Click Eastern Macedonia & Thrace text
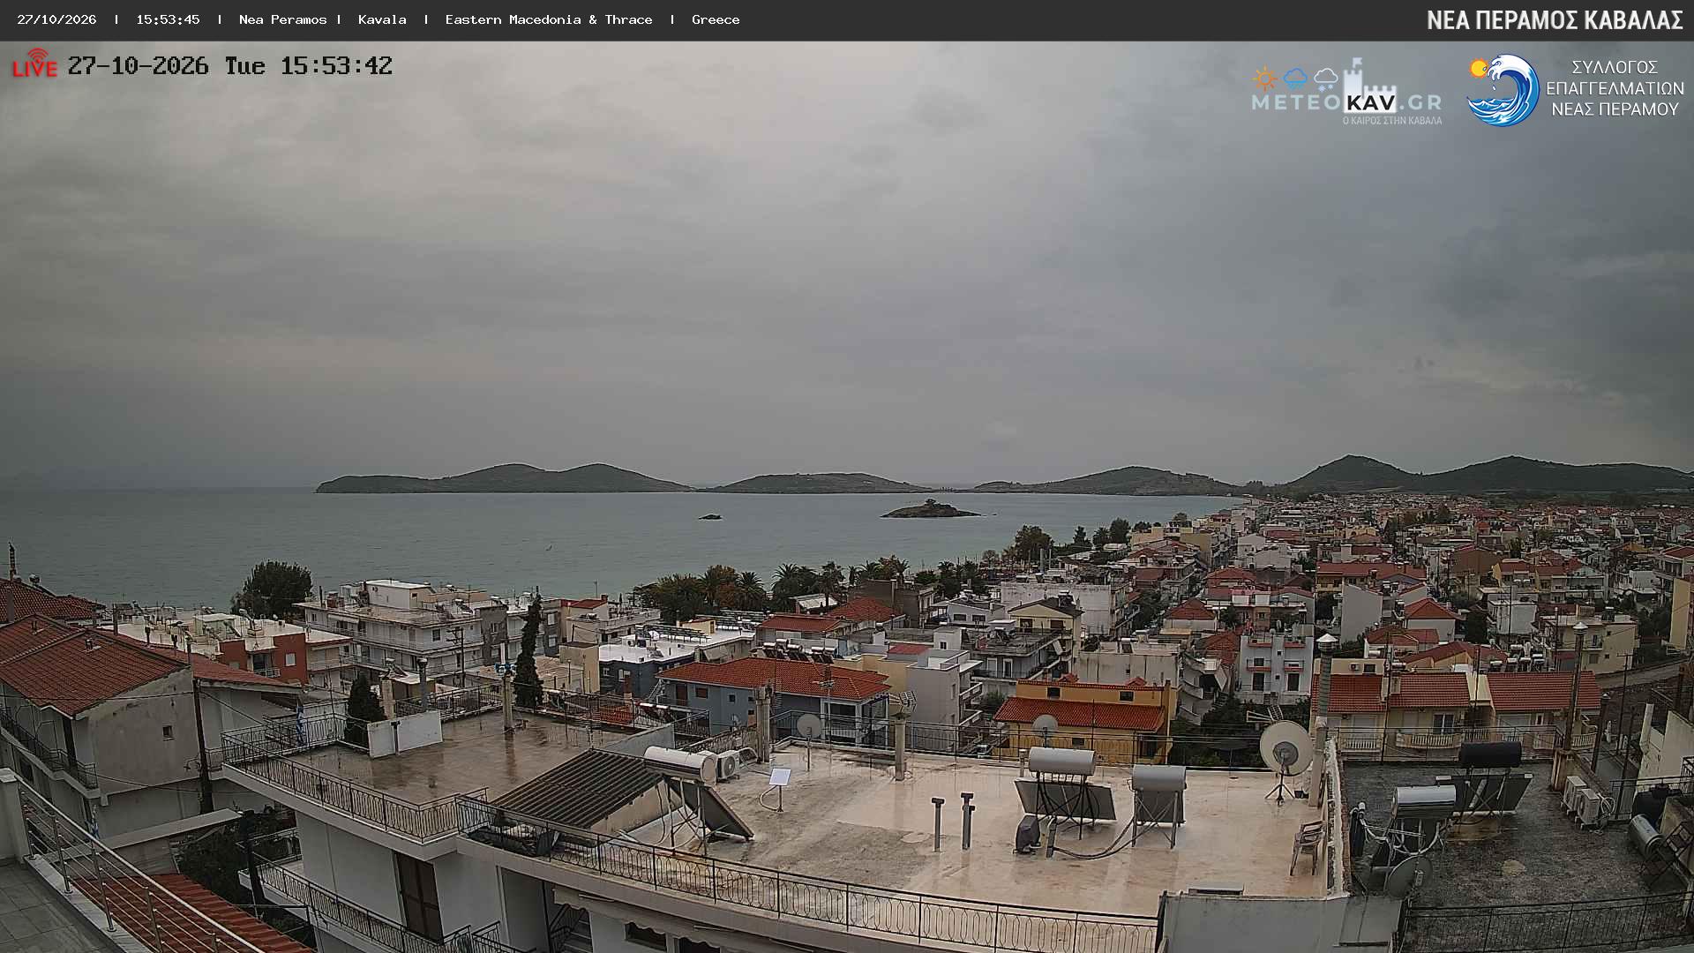1694x953 pixels. tap(549, 19)
